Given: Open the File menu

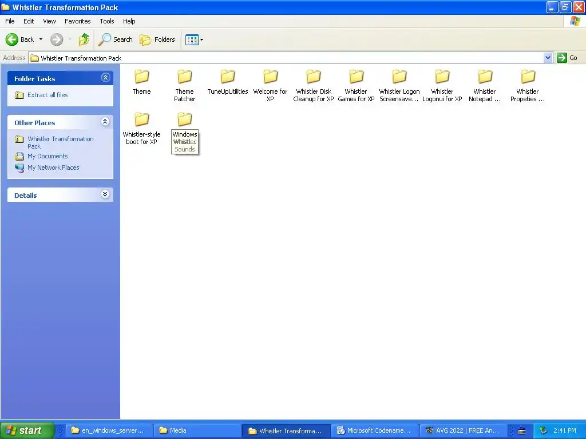Looking at the screenshot, I should point(10,21).
